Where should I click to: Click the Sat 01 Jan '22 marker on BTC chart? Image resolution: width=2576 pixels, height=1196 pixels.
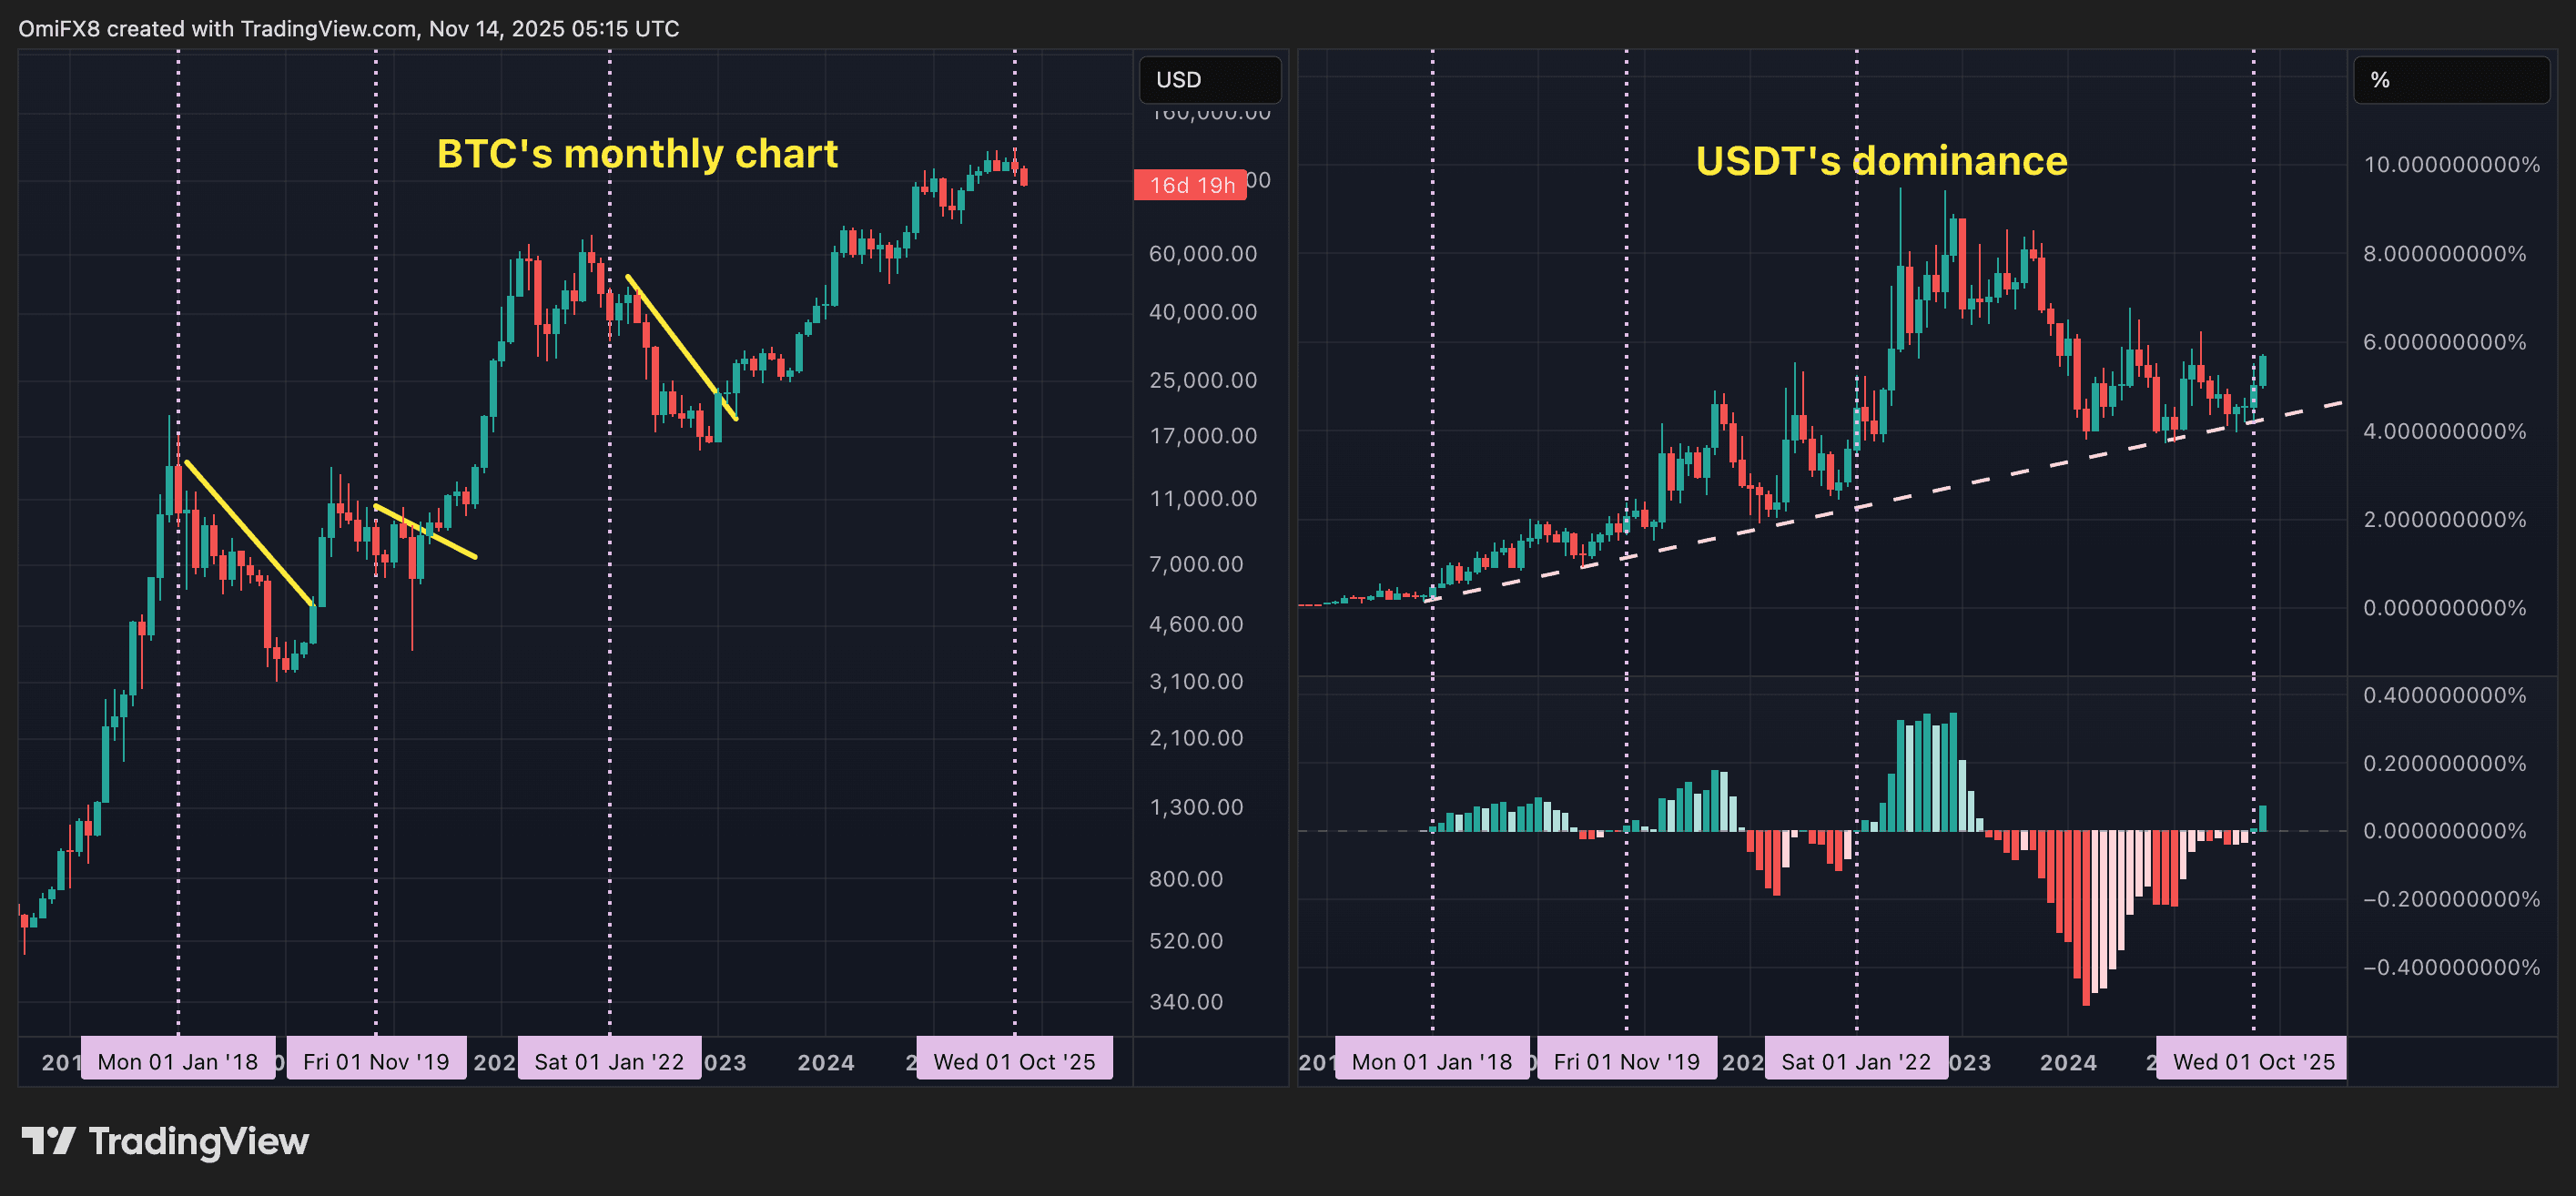click(609, 1060)
